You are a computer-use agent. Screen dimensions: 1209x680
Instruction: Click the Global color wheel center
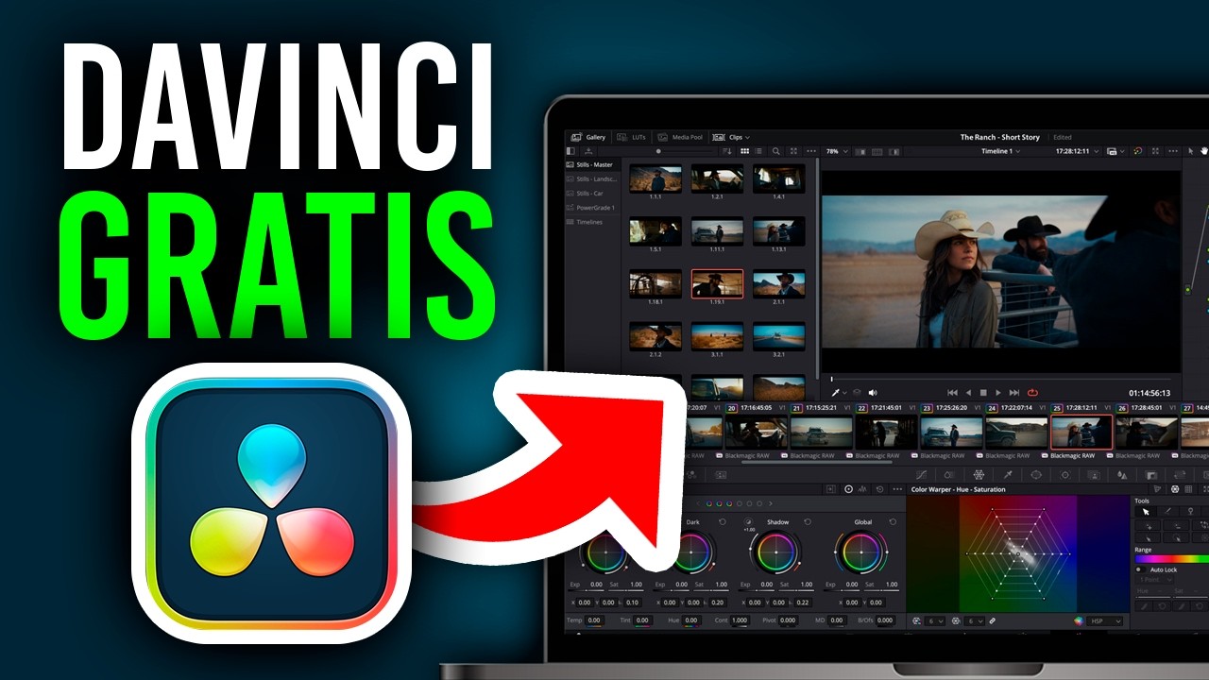[x=860, y=552]
